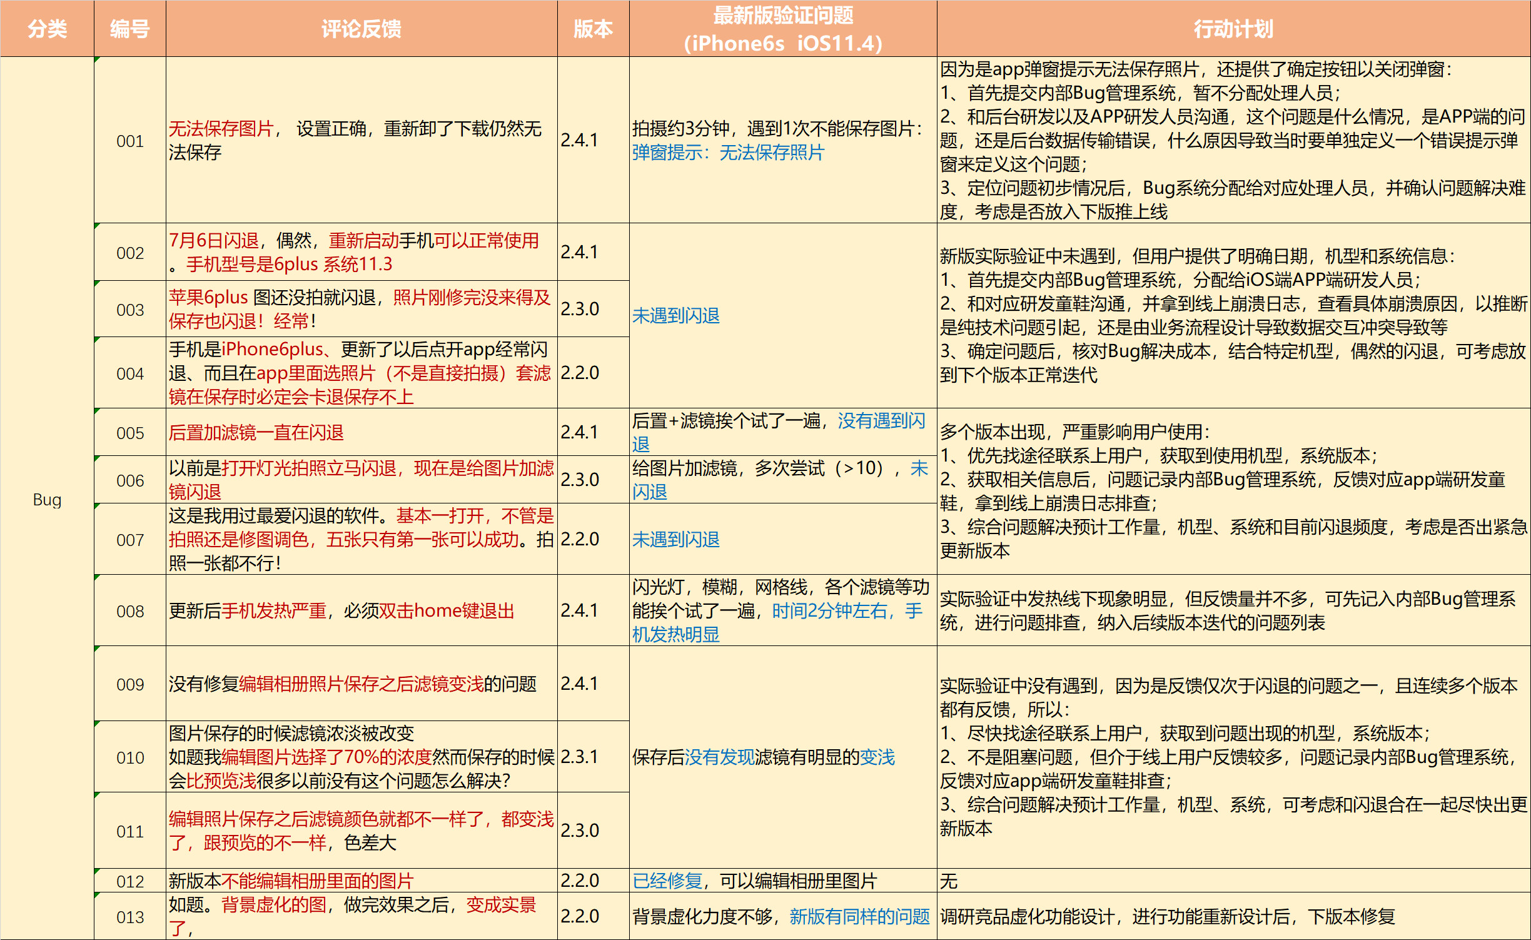Select the 新版本不能编辑相册里面的图片 cell
Image resolution: width=1531 pixels, height=940 pixels.
pos(361,881)
